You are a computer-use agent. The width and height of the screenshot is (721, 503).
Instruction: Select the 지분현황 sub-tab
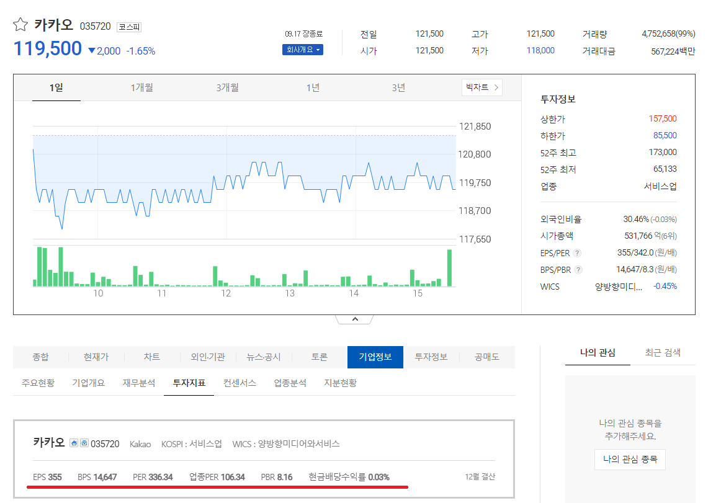[340, 383]
